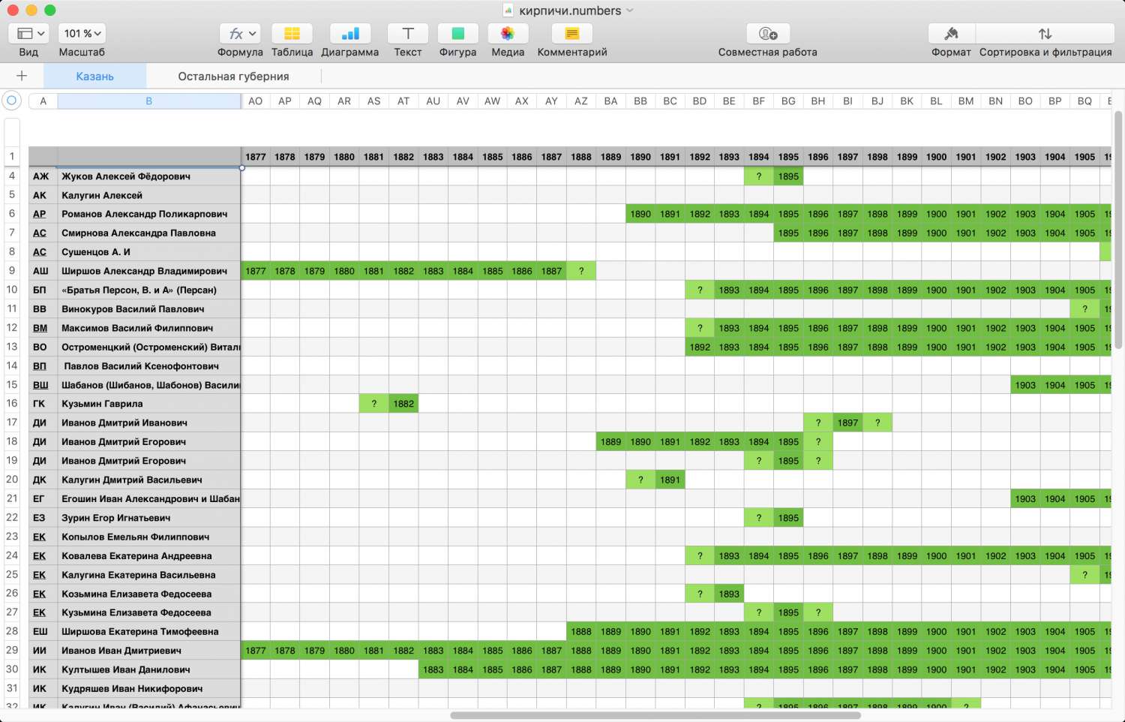The width and height of the screenshot is (1125, 722).
Task: Click the vertical scrollbar thumb on right
Action: pyautogui.click(x=1117, y=230)
